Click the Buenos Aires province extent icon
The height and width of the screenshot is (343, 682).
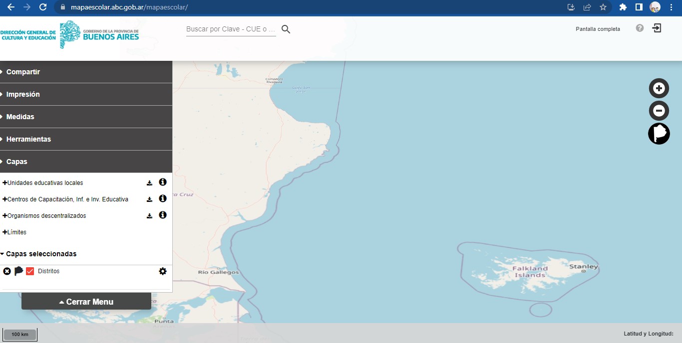(659, 134)
